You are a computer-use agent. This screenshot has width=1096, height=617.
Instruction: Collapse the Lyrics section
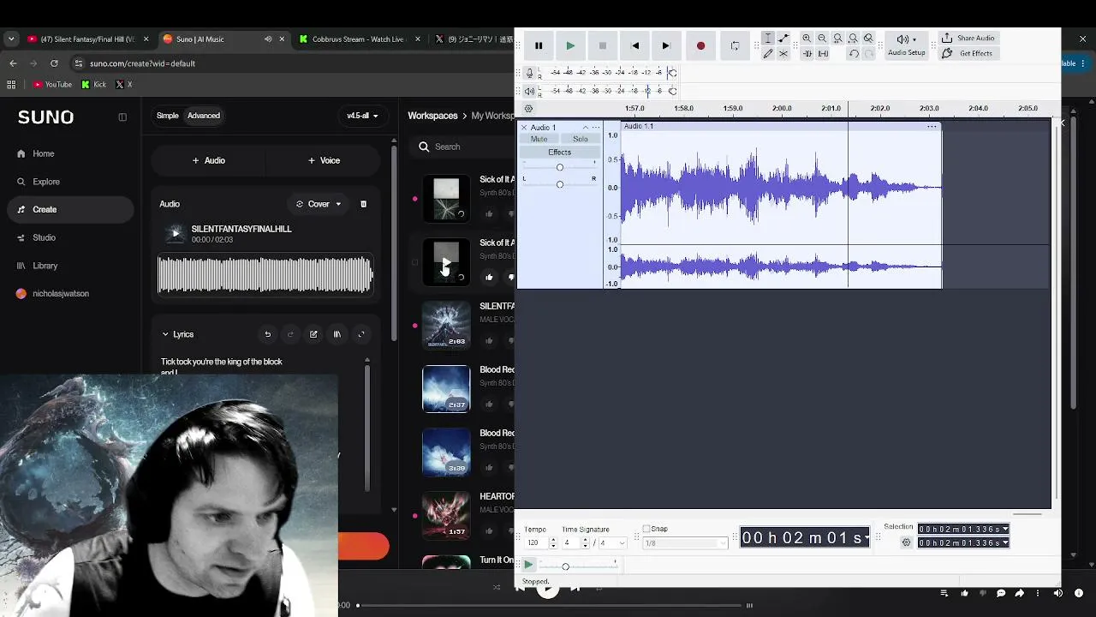[165, 334]
